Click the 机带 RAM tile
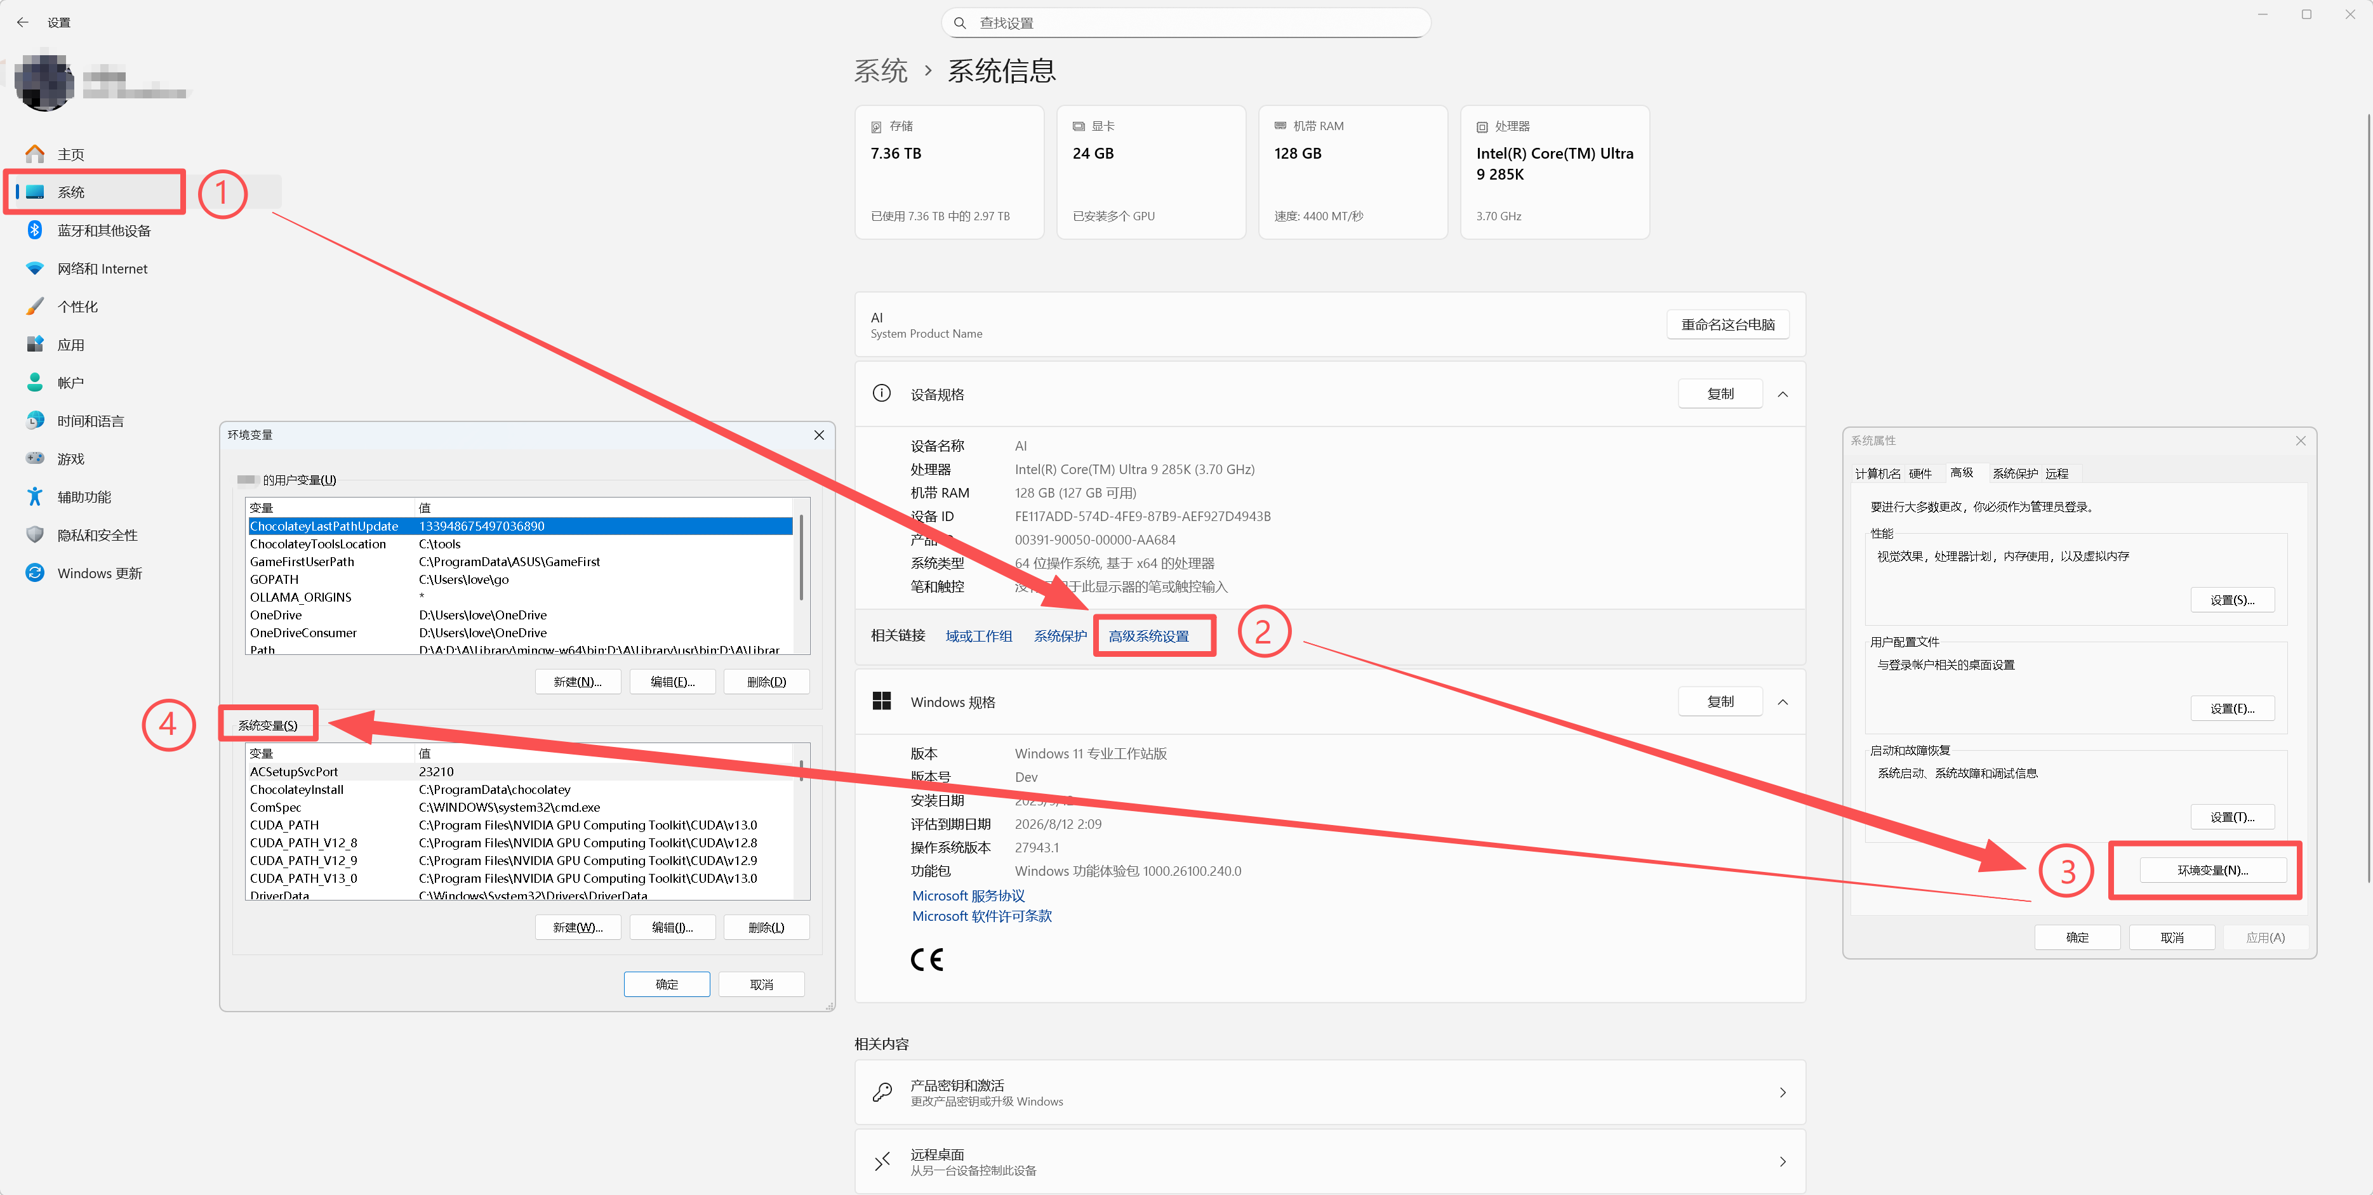Screen dimensions: 2373x1195 (1352, 172)
